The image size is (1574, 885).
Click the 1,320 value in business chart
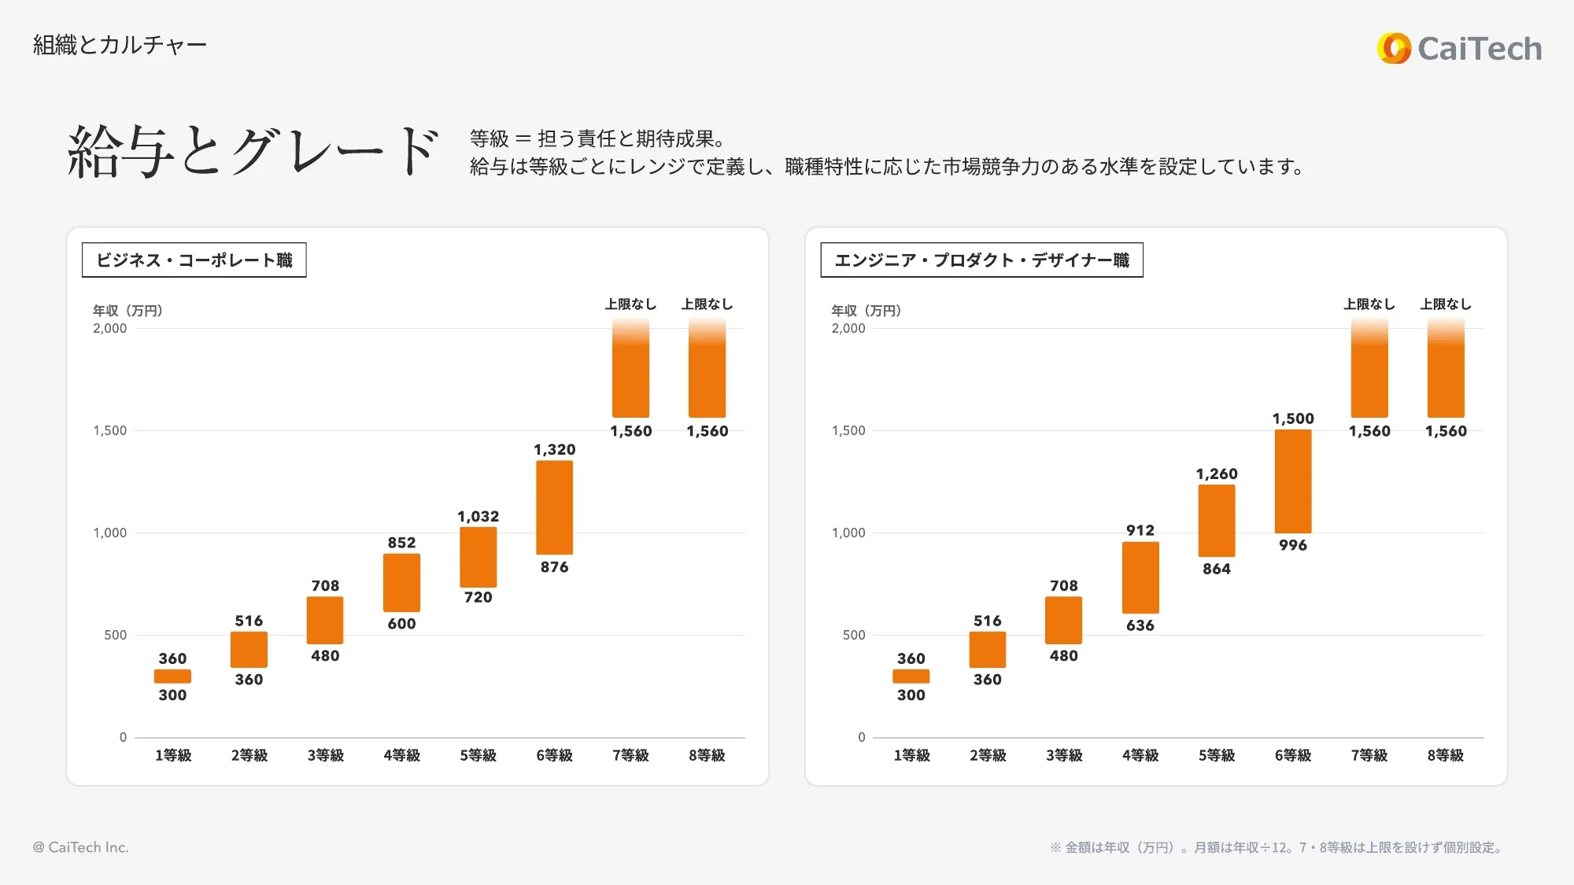point(555,449)
